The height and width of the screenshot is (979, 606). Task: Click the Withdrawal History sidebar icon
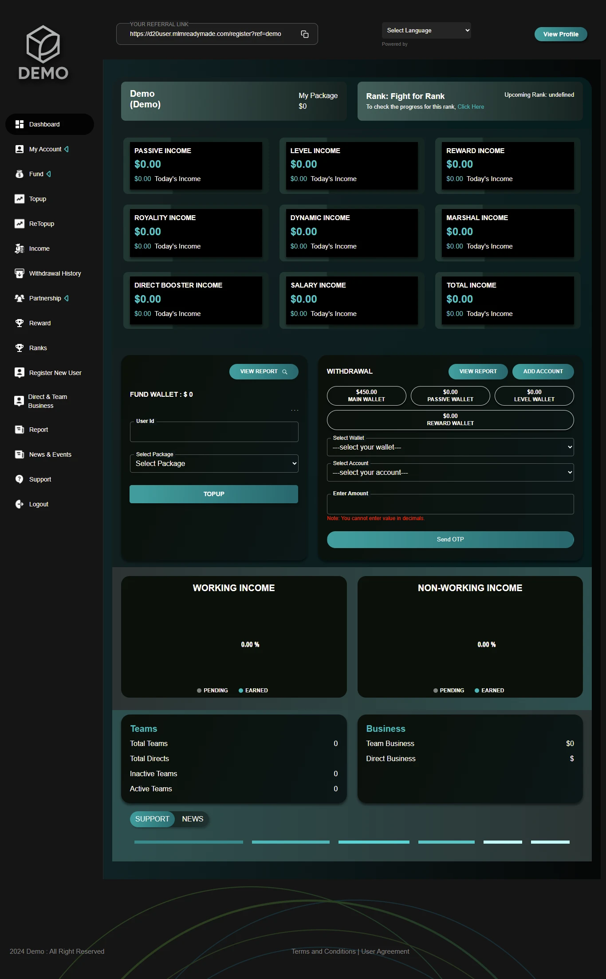[20, 273]
